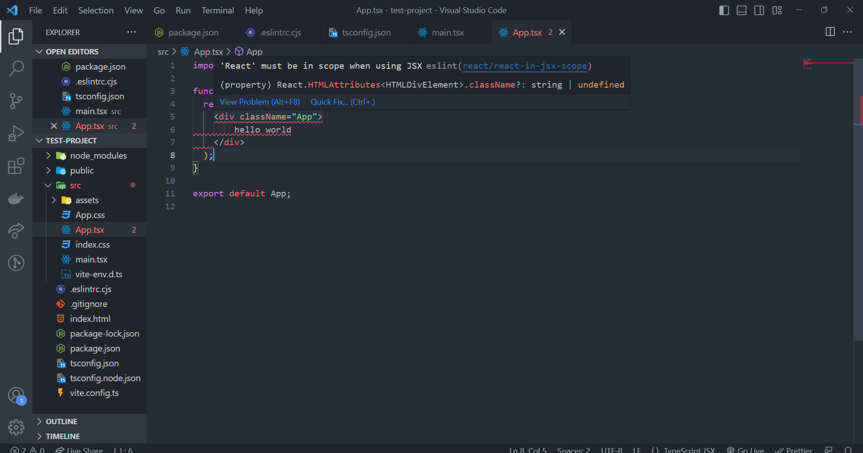Expand the public folder
This screenshot has width=863, height=453.
[x=90, y=170]
